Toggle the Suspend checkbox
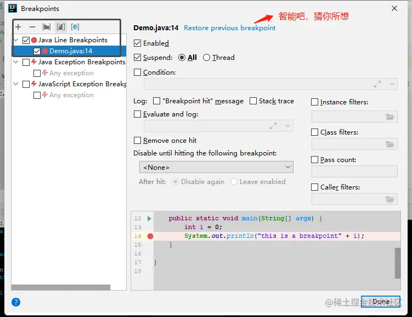The width and height of the screenshot is (412, 317). click(x=137, y=57)
